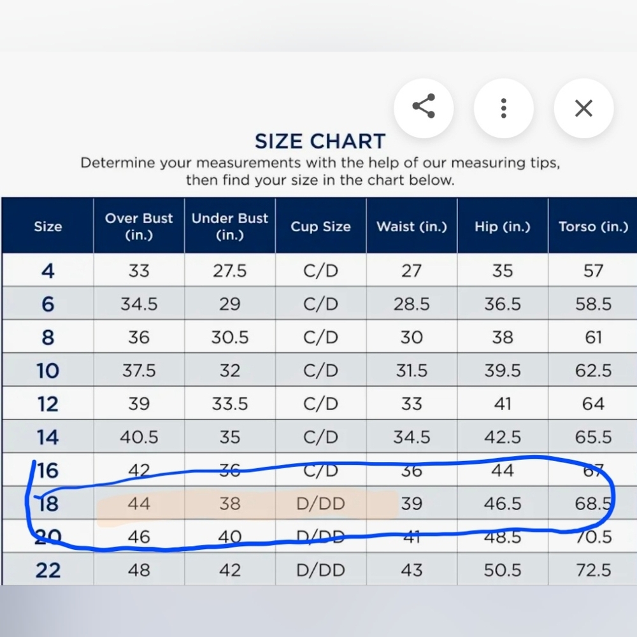Click the Over Bust (in.) column header
637x637 pixels.
(x=139, y=225)
